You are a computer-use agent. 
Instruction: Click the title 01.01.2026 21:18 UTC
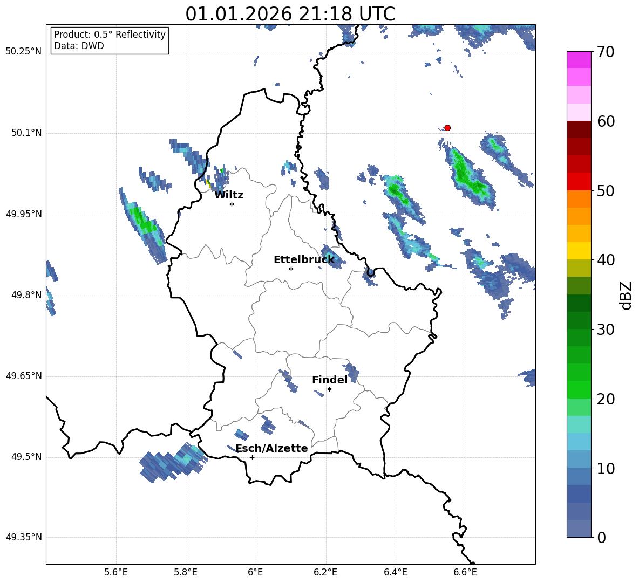[x=290, y=14]
